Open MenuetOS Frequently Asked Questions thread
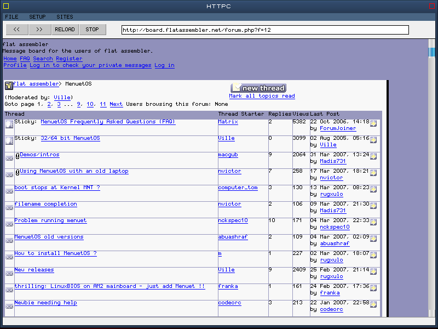The width and height of the screenshot is (438, 329). point(108,122)
